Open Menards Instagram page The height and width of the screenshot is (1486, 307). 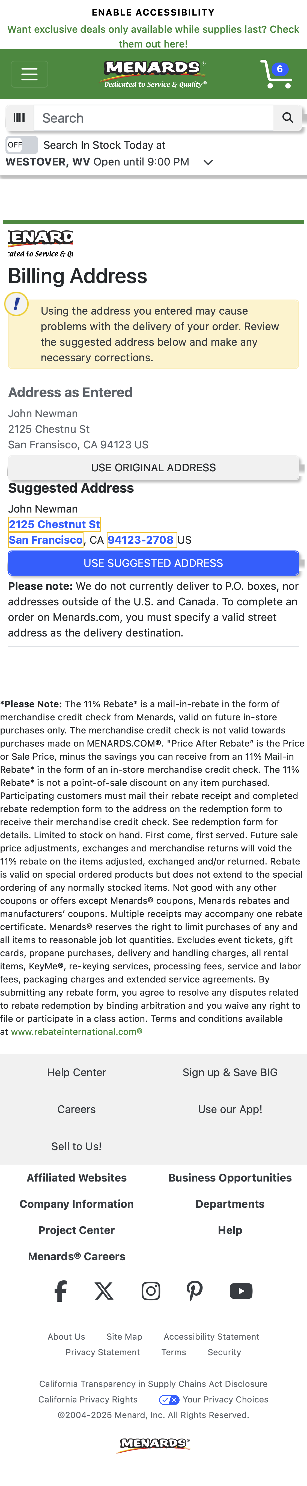(x=150, y=1290)
